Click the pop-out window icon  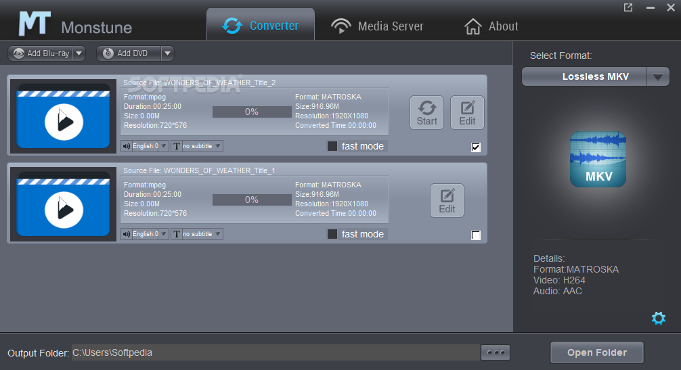628,7
